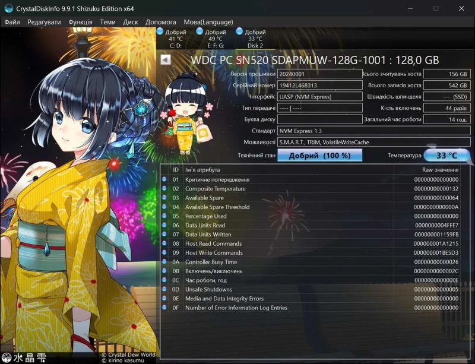The width and height of the screenshot is (475, 364).
Task: Click raw value 00000000000132
Action: click(x=436, y=189)
